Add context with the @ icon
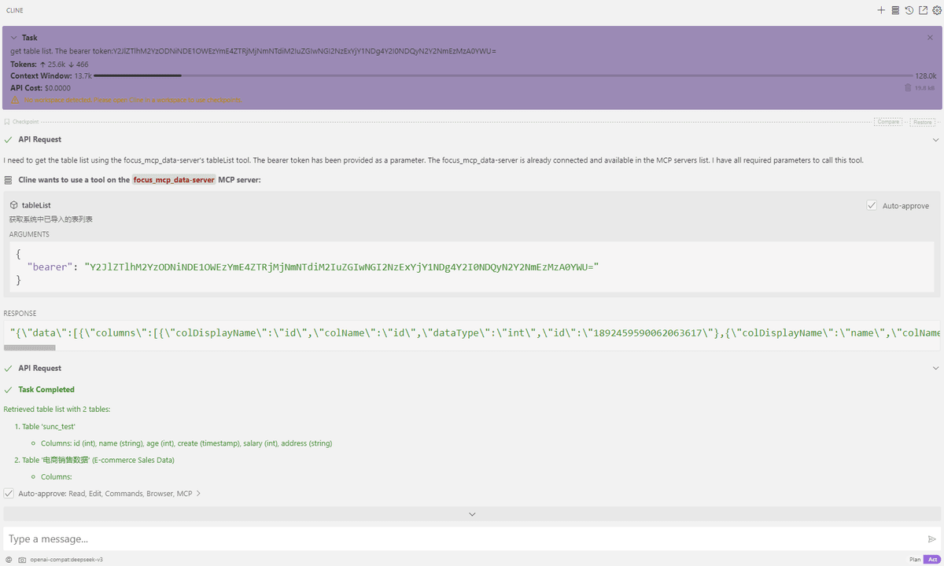The width and height of the screenshot is (944, 566). 9,560
